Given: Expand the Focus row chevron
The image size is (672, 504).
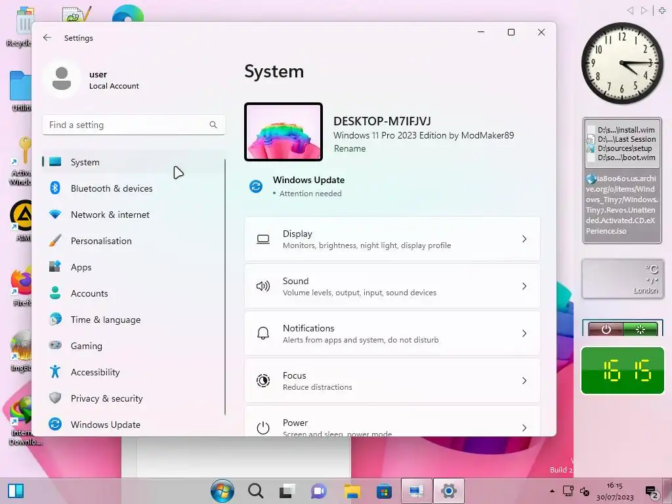Looking at the screenshot, I should 524,381.
